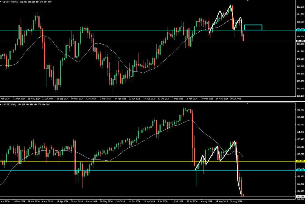Open the USDJPY,Daily chart title triangle
Screen dimensions: 305x204
coord(1,104)
